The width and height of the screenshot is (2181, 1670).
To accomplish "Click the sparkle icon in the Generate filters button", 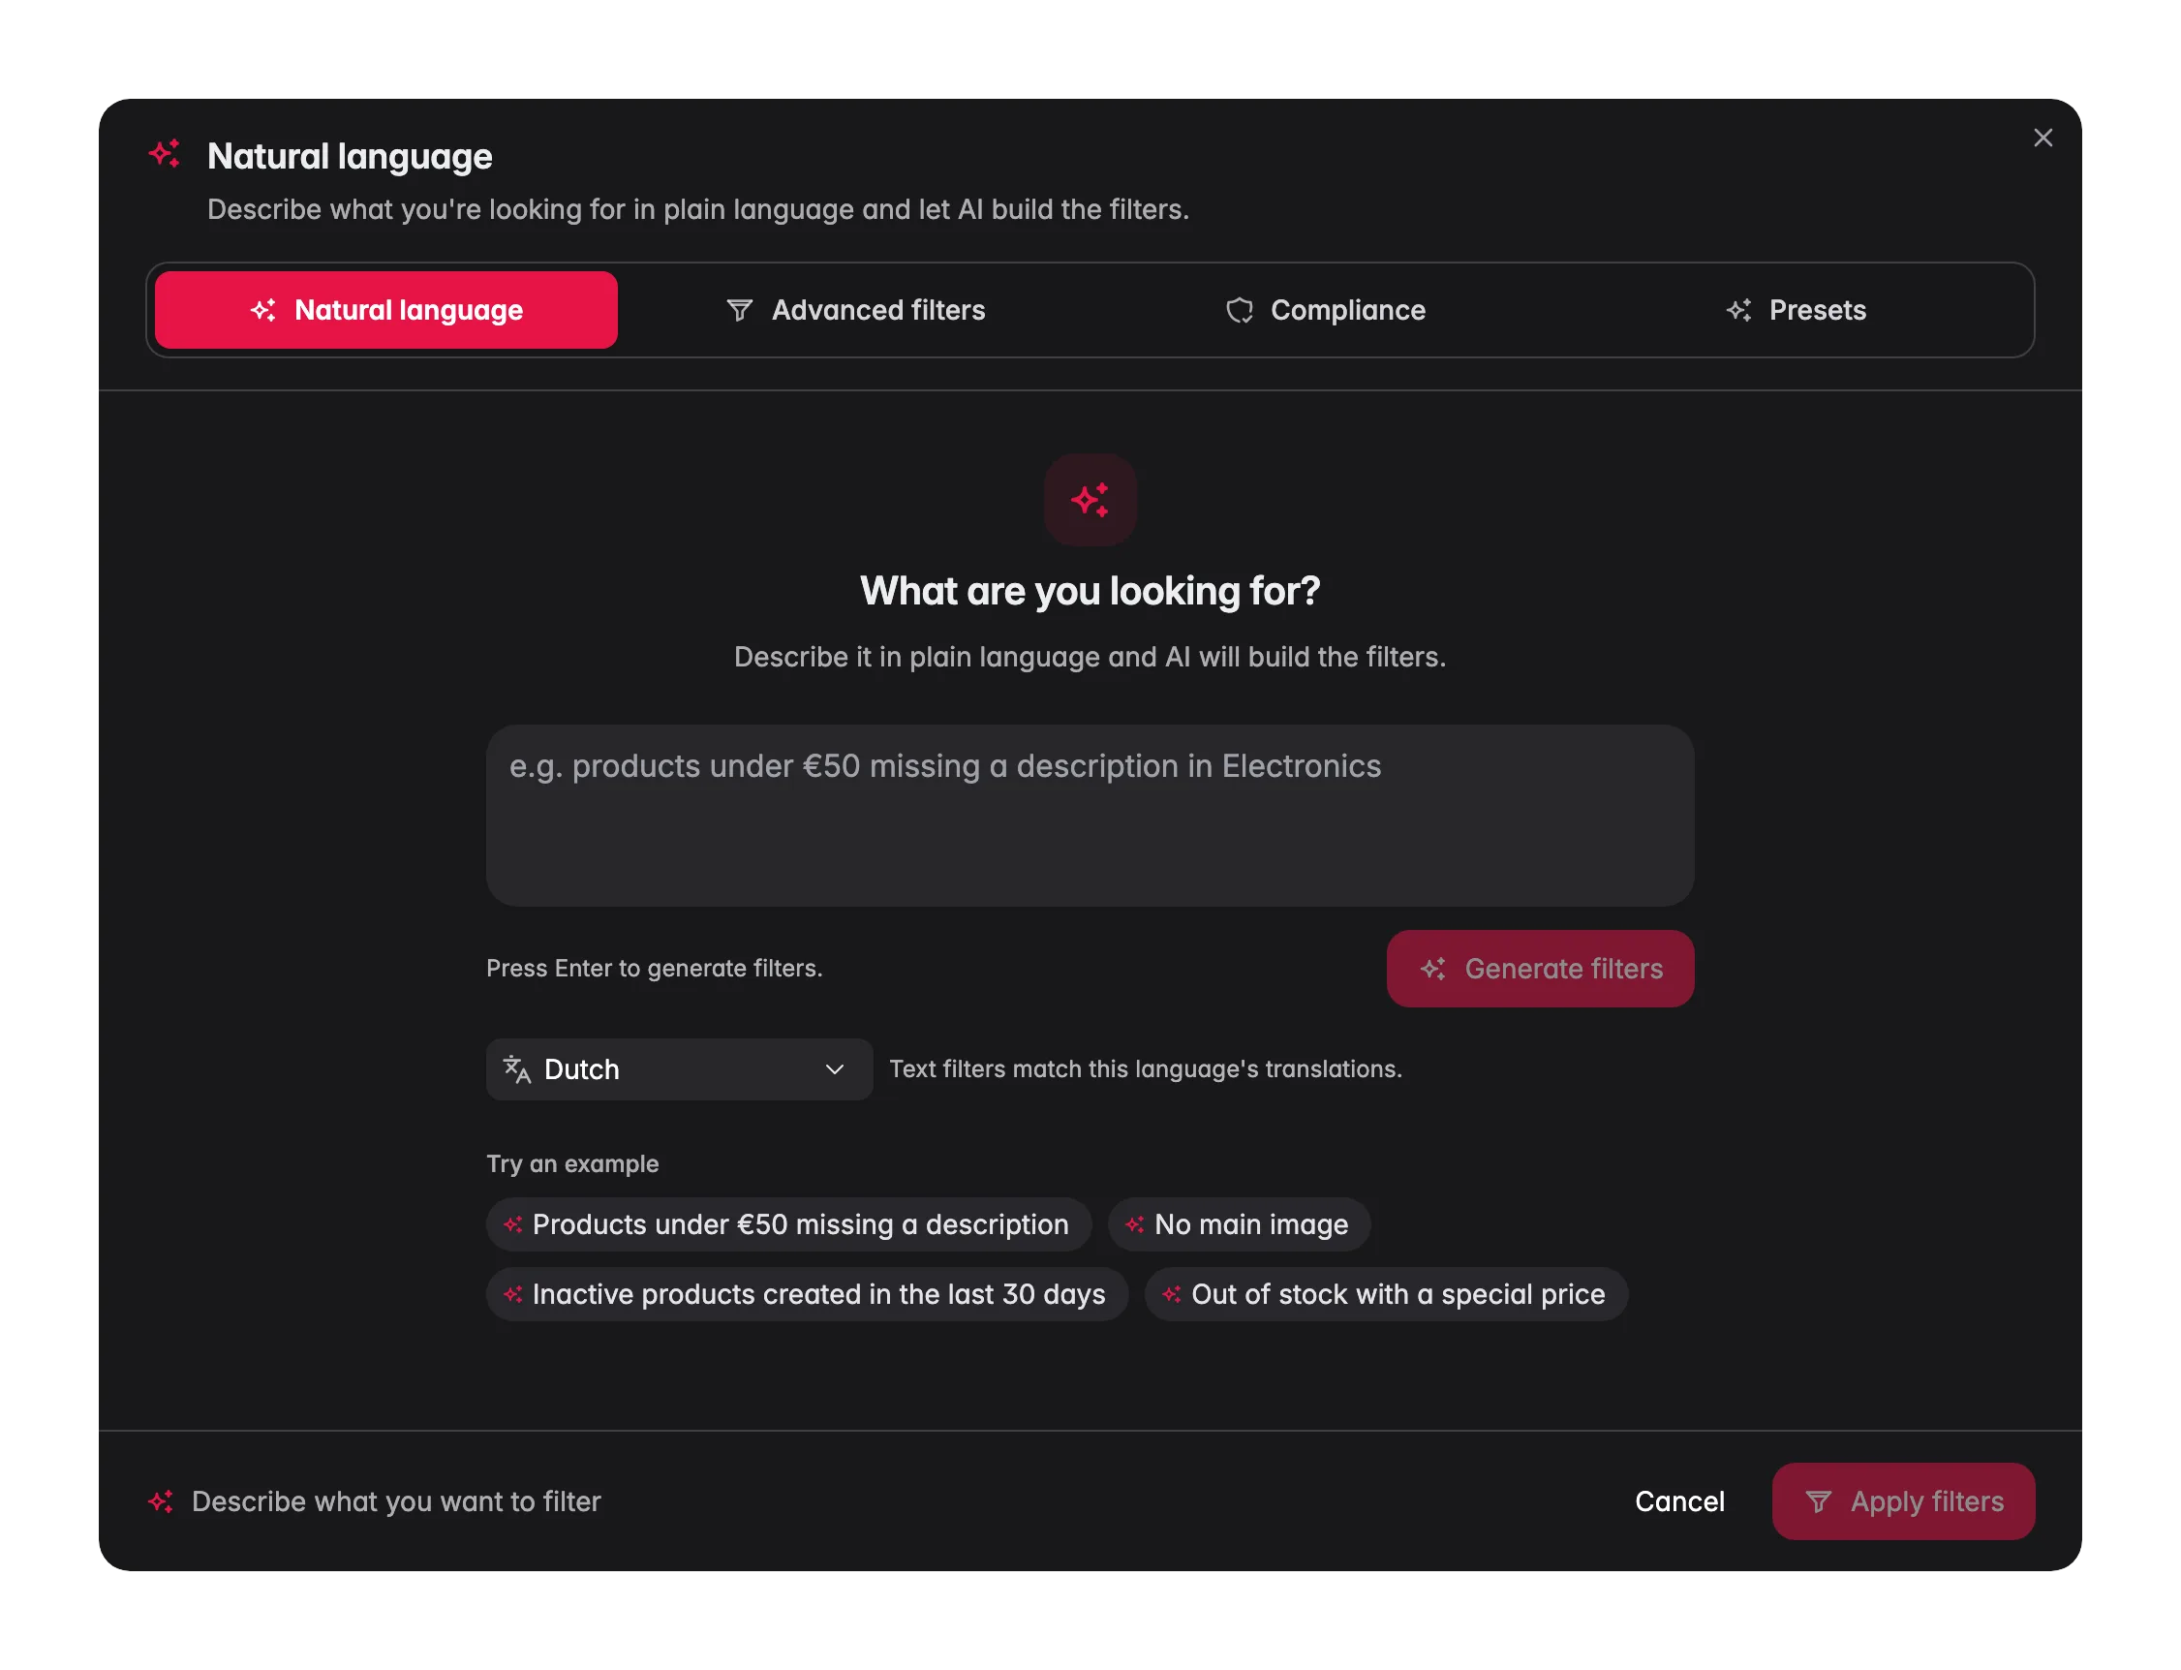I will (1431, 969).
